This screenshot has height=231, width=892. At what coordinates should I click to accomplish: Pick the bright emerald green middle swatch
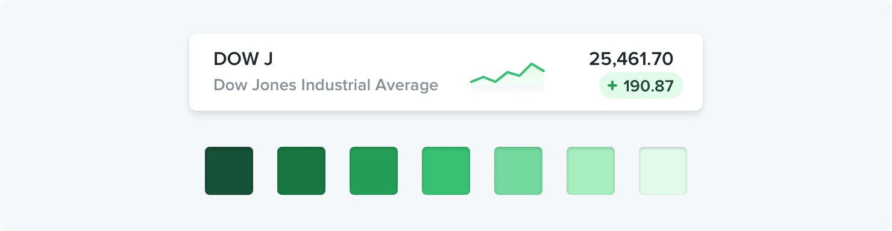coord(446,171)
